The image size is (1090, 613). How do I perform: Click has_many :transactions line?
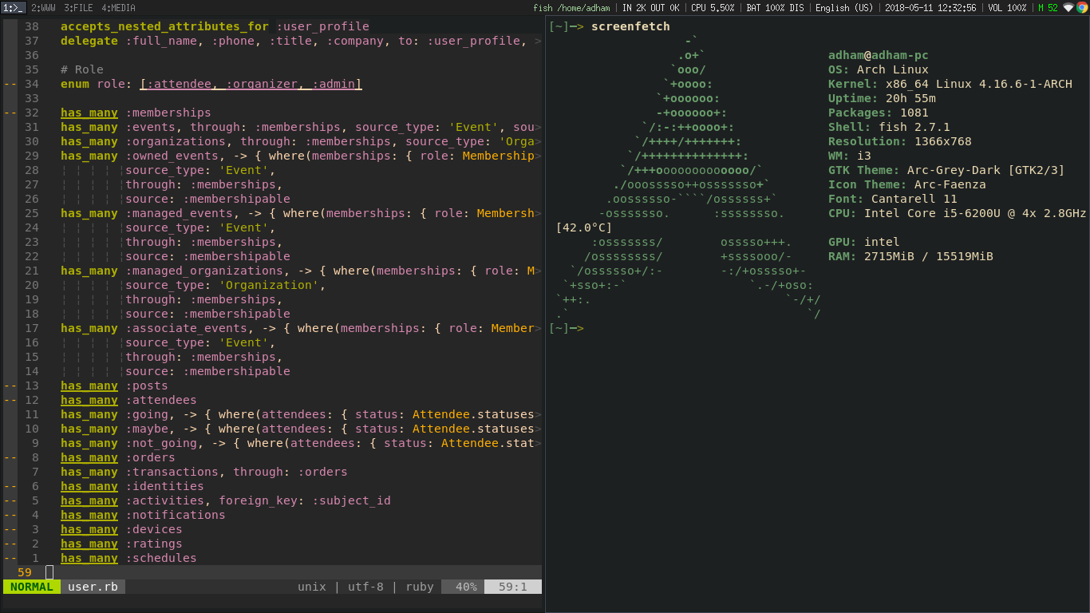[204, 472]
